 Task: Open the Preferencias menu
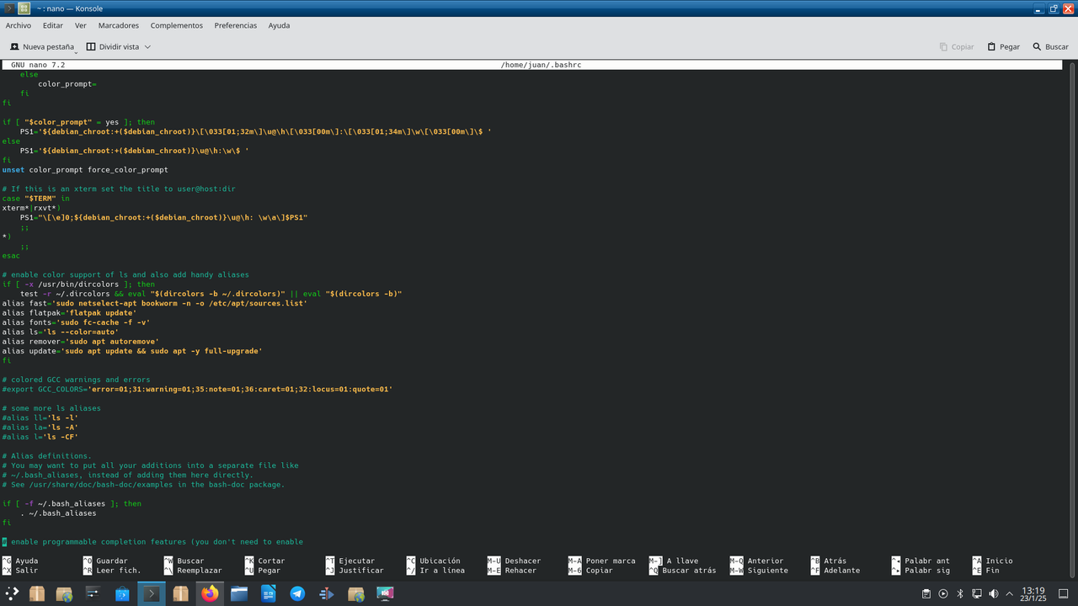coord(236,25)
